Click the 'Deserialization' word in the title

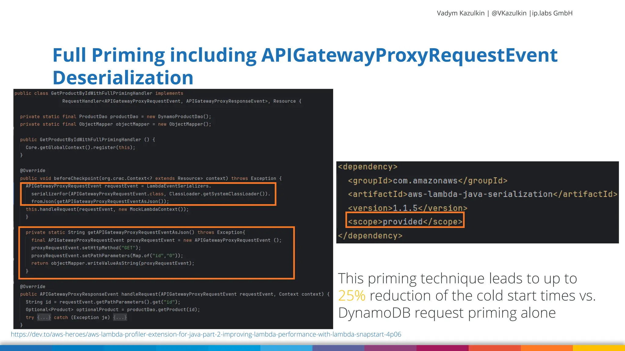[x=123, y=78]
